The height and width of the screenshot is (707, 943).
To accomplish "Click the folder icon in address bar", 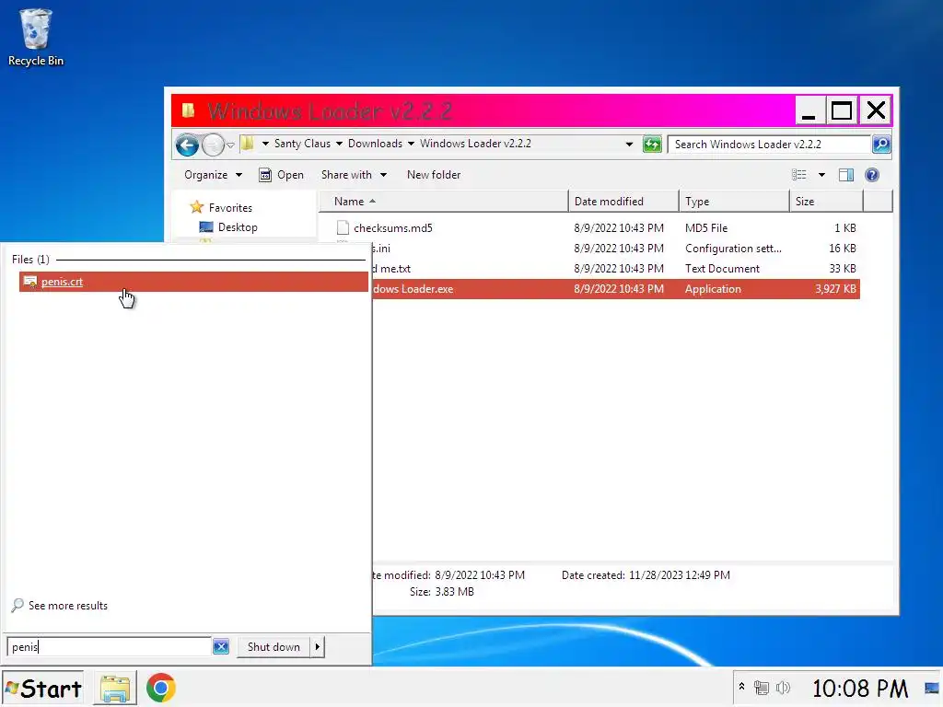I will coord(247,144).
